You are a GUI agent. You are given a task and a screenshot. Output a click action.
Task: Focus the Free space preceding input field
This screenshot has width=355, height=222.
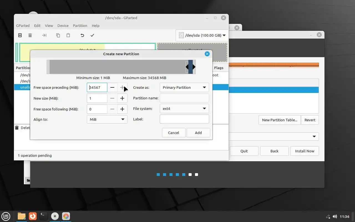click(x=97, y=87)
